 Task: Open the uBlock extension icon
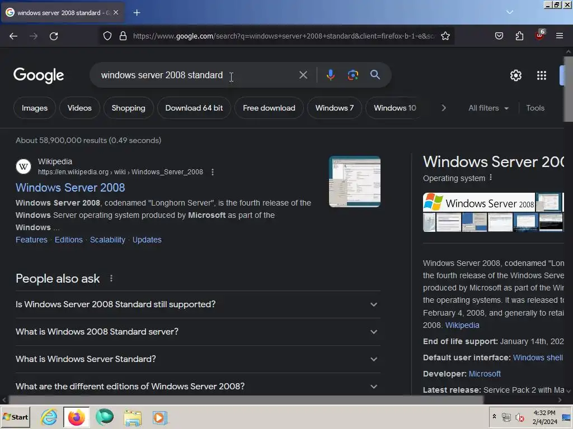click(x=540, y=35)
